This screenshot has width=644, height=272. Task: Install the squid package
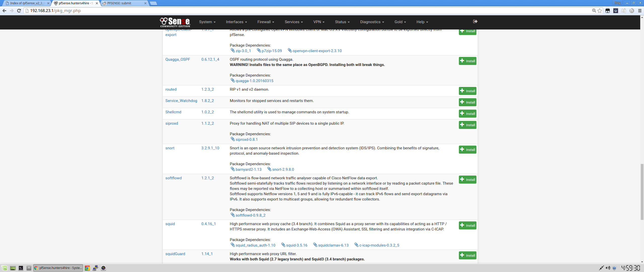467,225
